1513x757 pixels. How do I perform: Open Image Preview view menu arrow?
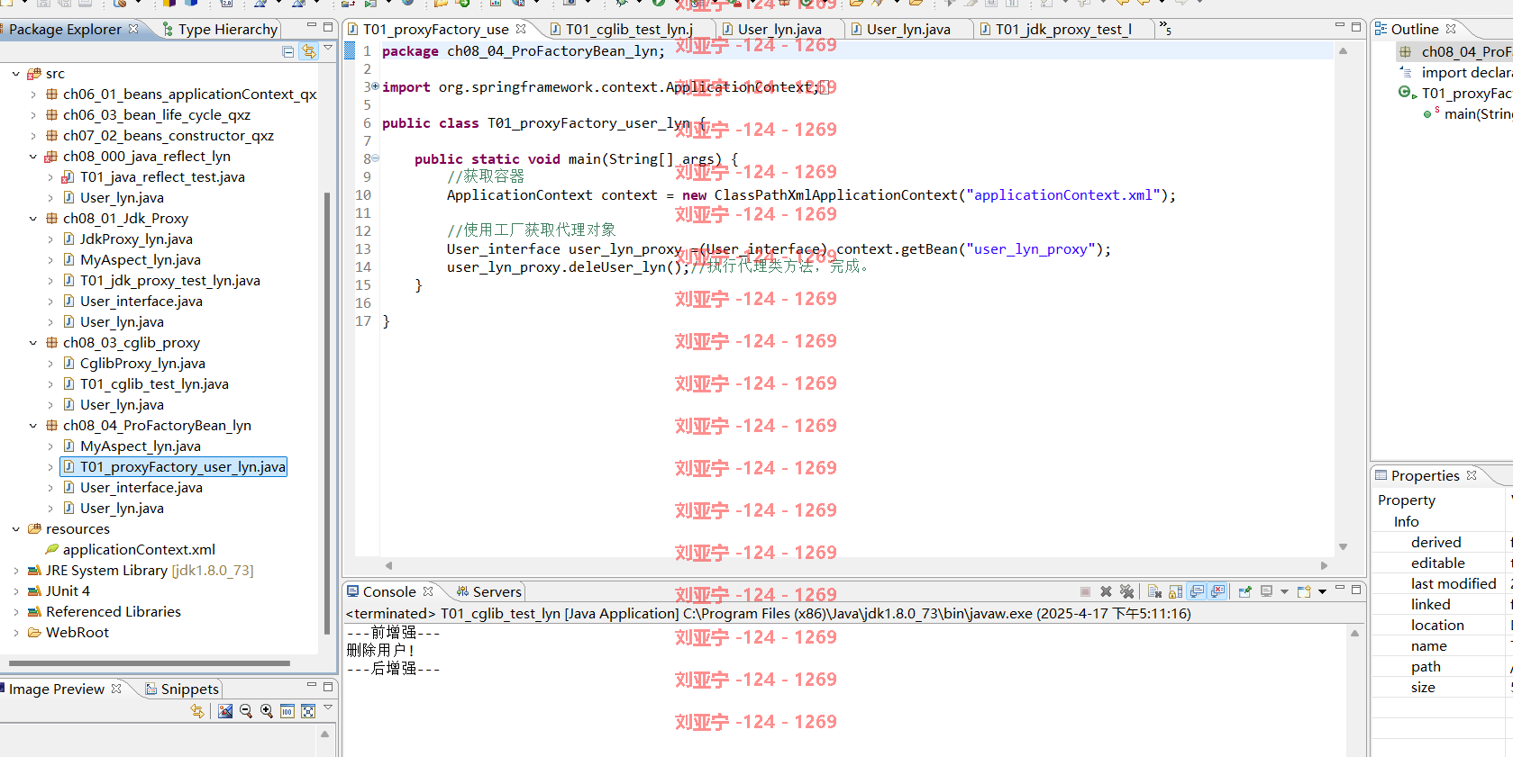tap(329, 707)
